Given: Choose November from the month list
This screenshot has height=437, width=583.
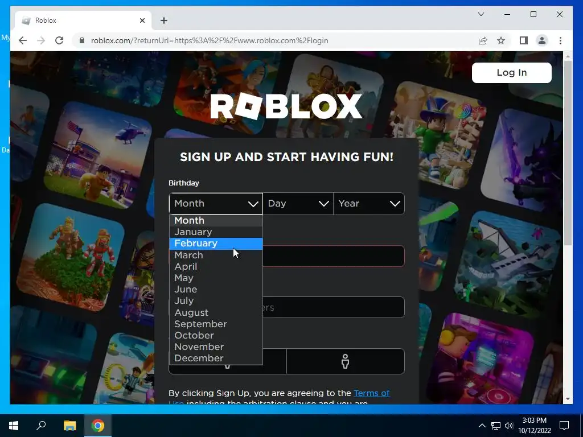Looking at the screenshot, I should 216,347.
